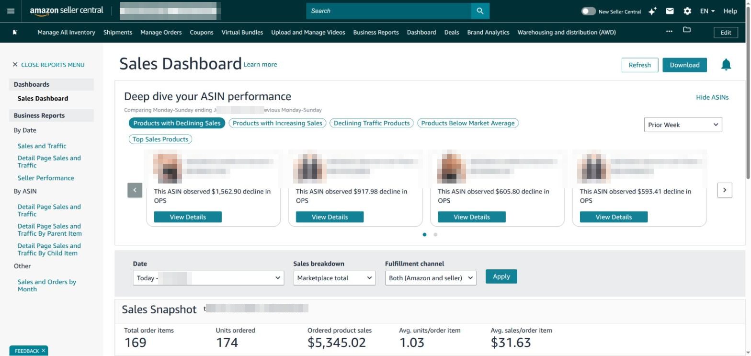Toggle the New Seller Central switch
The image size is (751, 356).
click(589, 11)
